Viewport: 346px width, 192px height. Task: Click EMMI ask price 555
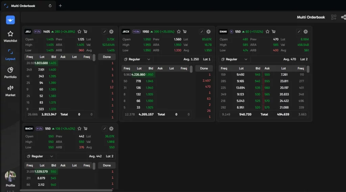click(267, 81)
